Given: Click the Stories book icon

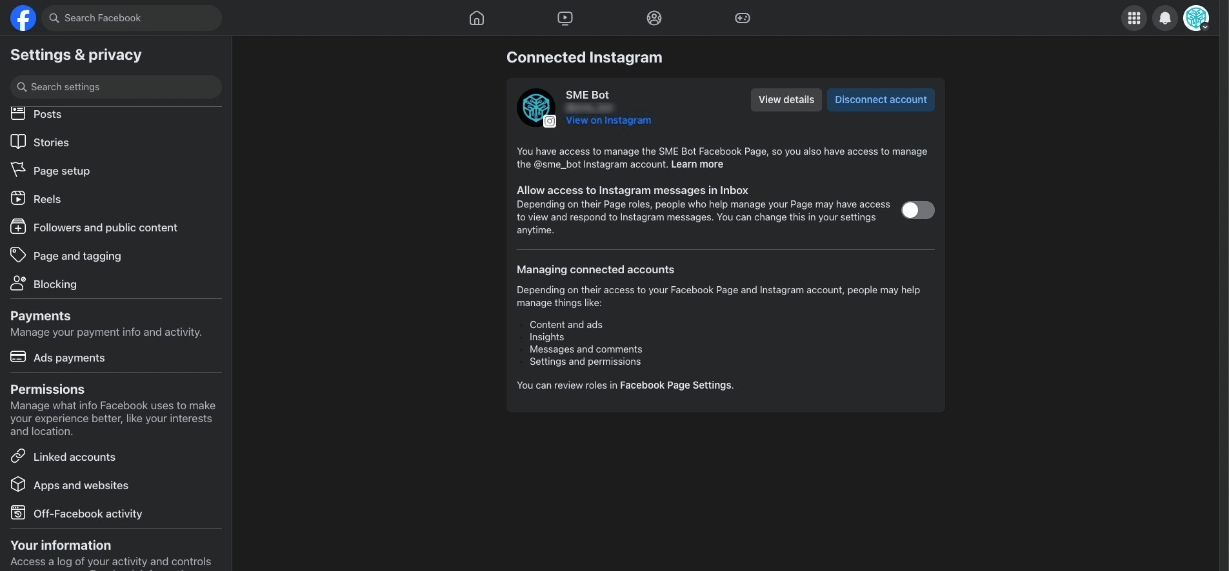Looking at the screenshot, I should (18, 142).
